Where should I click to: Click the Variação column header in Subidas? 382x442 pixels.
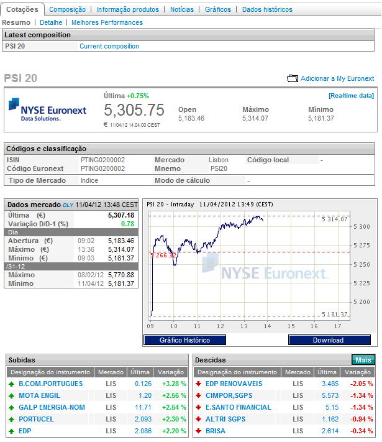click(171, 372)
